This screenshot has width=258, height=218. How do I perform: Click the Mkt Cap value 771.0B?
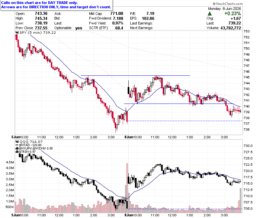click(x=117, y=14)
